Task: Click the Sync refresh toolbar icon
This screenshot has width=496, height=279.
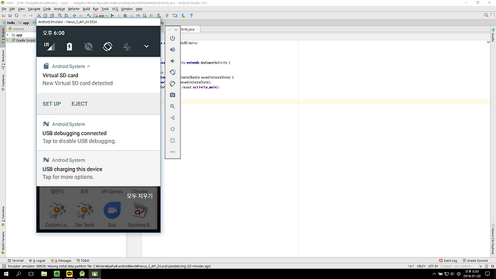Action: click(x=17, y=15)
